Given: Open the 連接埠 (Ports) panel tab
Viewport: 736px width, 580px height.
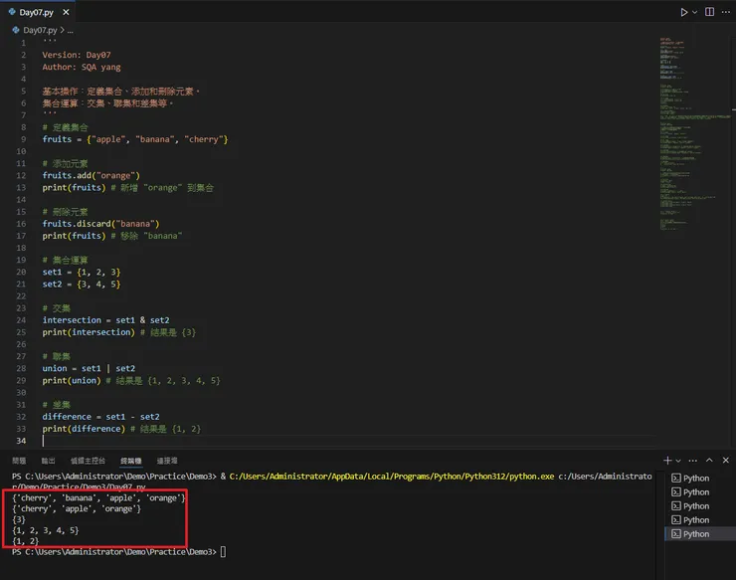Looking at the screenshot, I should (167, 461).
